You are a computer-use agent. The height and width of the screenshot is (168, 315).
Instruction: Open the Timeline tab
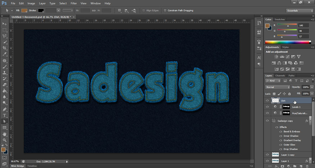pos(32,166)
